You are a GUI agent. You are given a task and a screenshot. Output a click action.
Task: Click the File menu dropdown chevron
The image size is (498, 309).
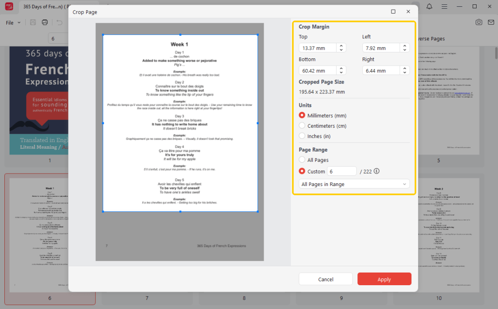click(19, 22)
